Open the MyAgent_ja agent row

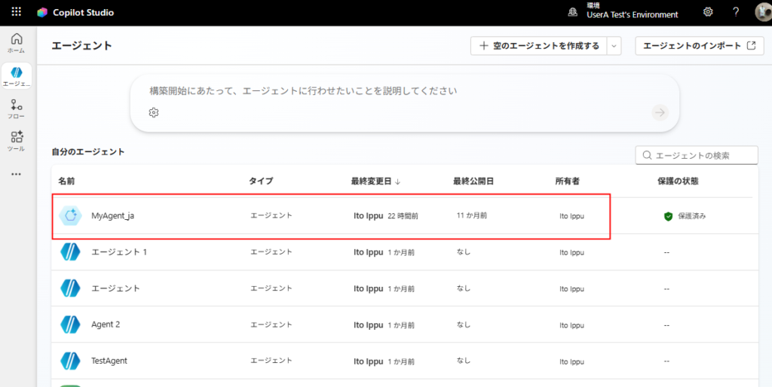[113, 216]
